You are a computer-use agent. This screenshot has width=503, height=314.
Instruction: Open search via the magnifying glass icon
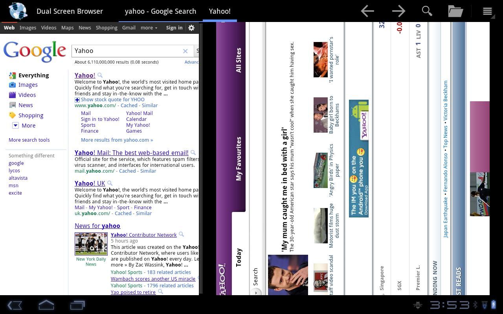(x=427, y=11)
